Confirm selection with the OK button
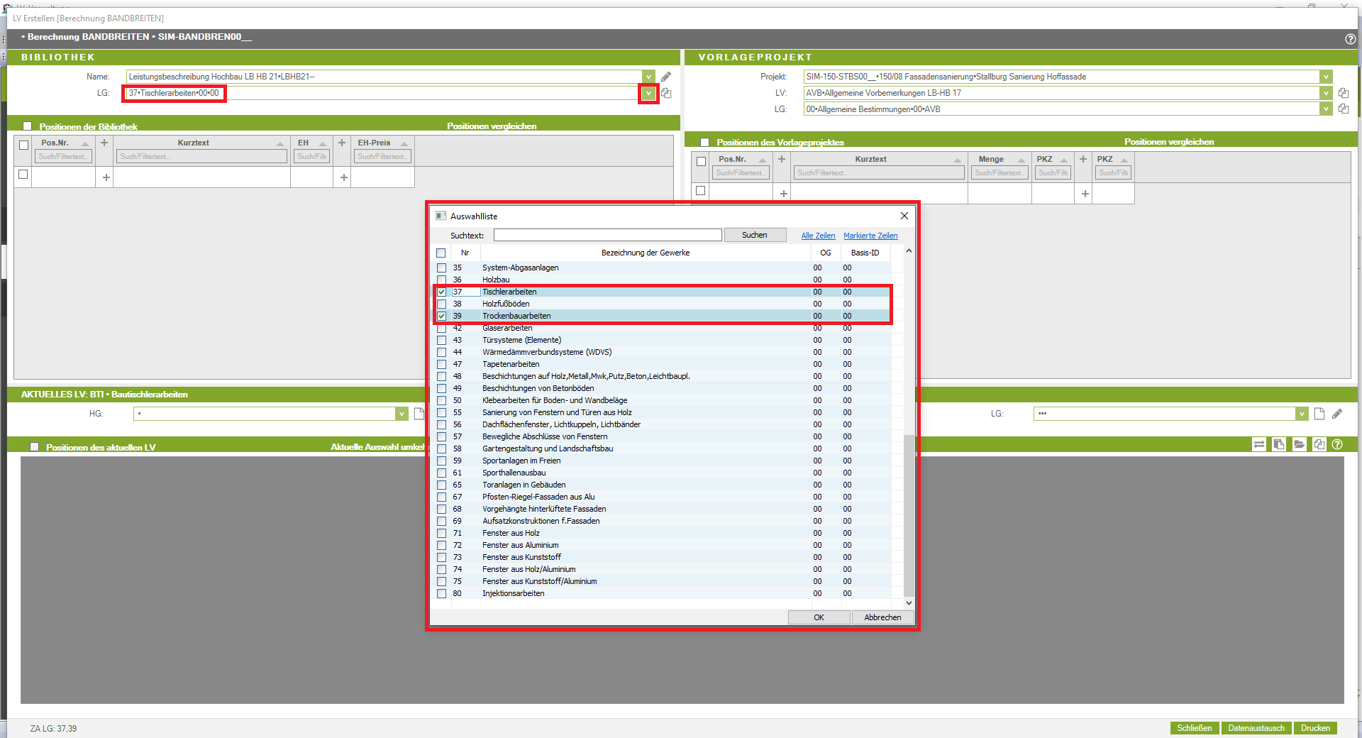The width and height of the screenshot is (1362, 738). point(819,617)
